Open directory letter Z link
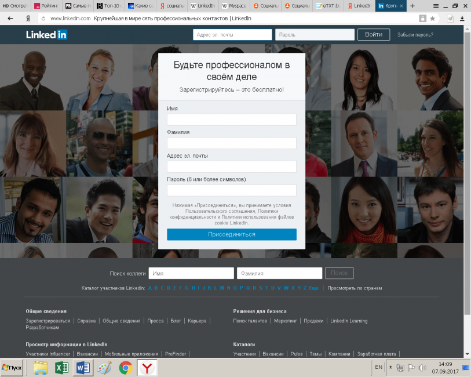The image size is (471, 377). click(305, 288)
